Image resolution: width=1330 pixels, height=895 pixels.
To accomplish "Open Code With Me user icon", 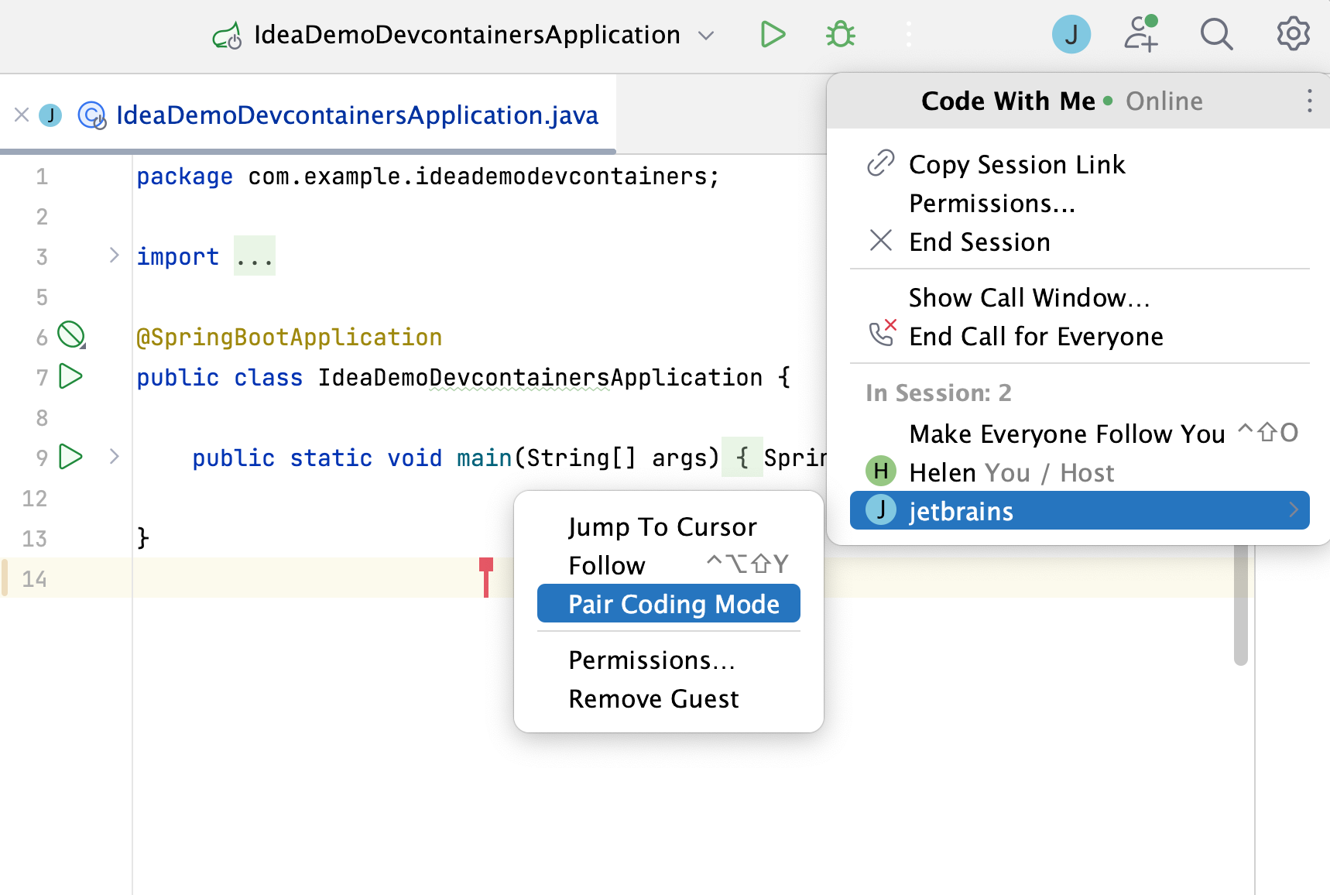I will click(1141, 35).
